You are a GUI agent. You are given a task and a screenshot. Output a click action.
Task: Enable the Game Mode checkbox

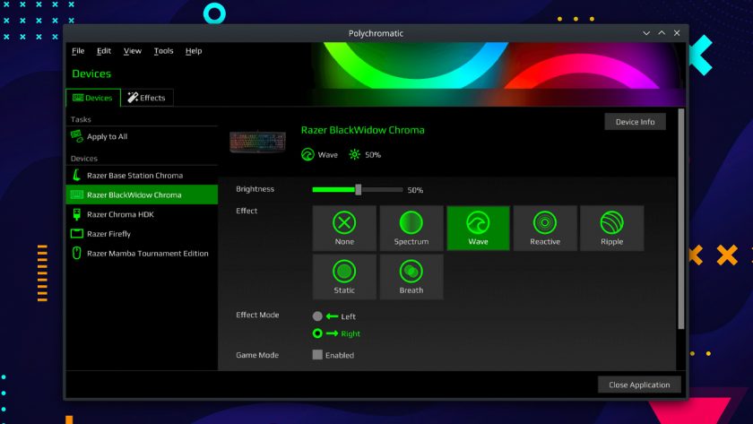[x=317, y=355]
